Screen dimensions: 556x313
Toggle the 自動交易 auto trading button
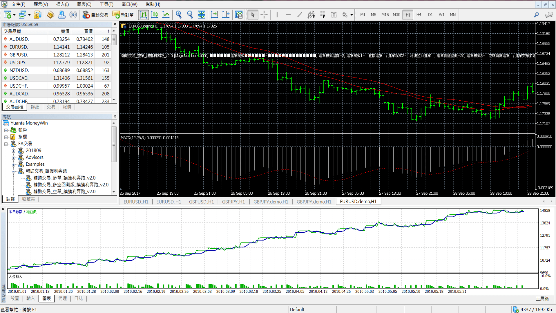(x=95, y=15)
